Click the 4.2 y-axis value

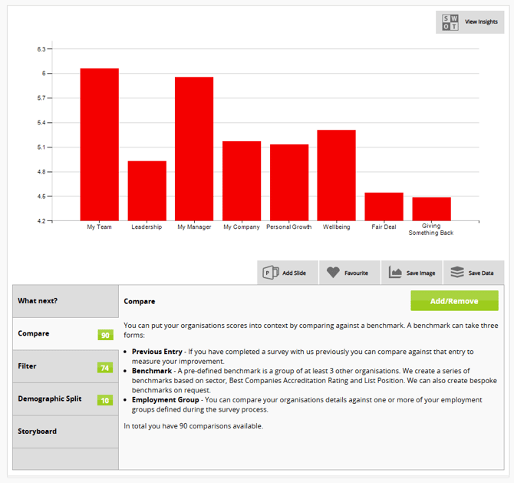pos(41,221)
